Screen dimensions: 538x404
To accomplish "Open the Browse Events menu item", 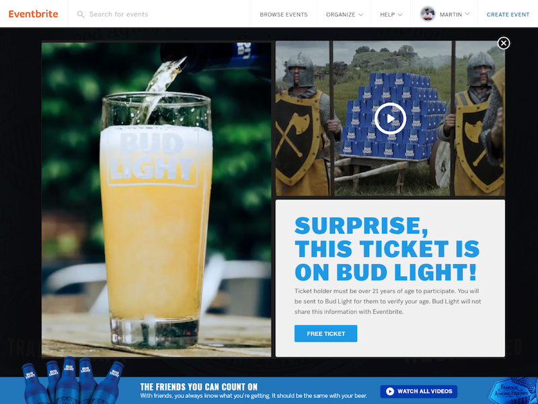I will 284,14.
